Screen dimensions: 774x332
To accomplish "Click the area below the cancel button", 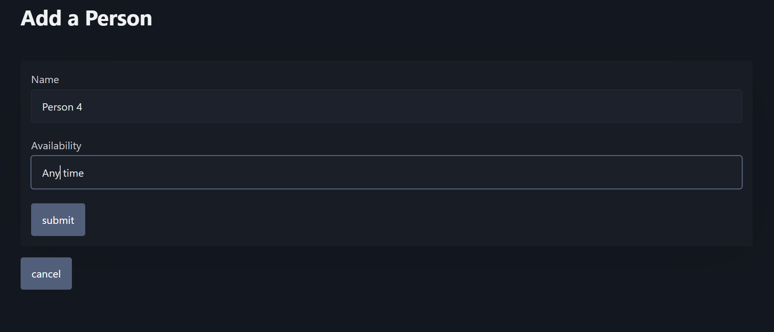I will click(162, 311).
